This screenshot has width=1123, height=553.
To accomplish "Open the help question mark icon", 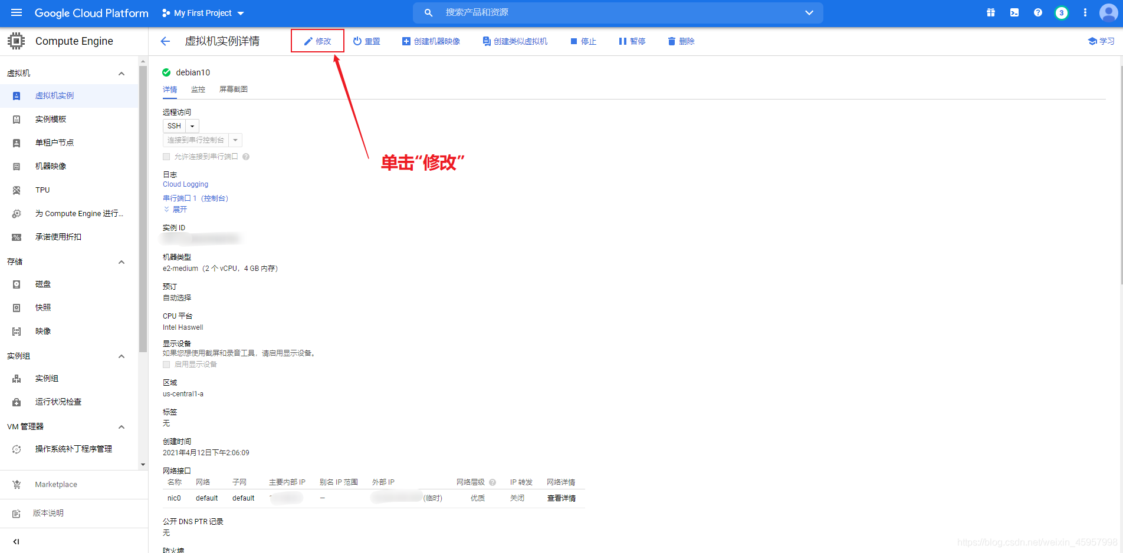I will point(1038,12).
